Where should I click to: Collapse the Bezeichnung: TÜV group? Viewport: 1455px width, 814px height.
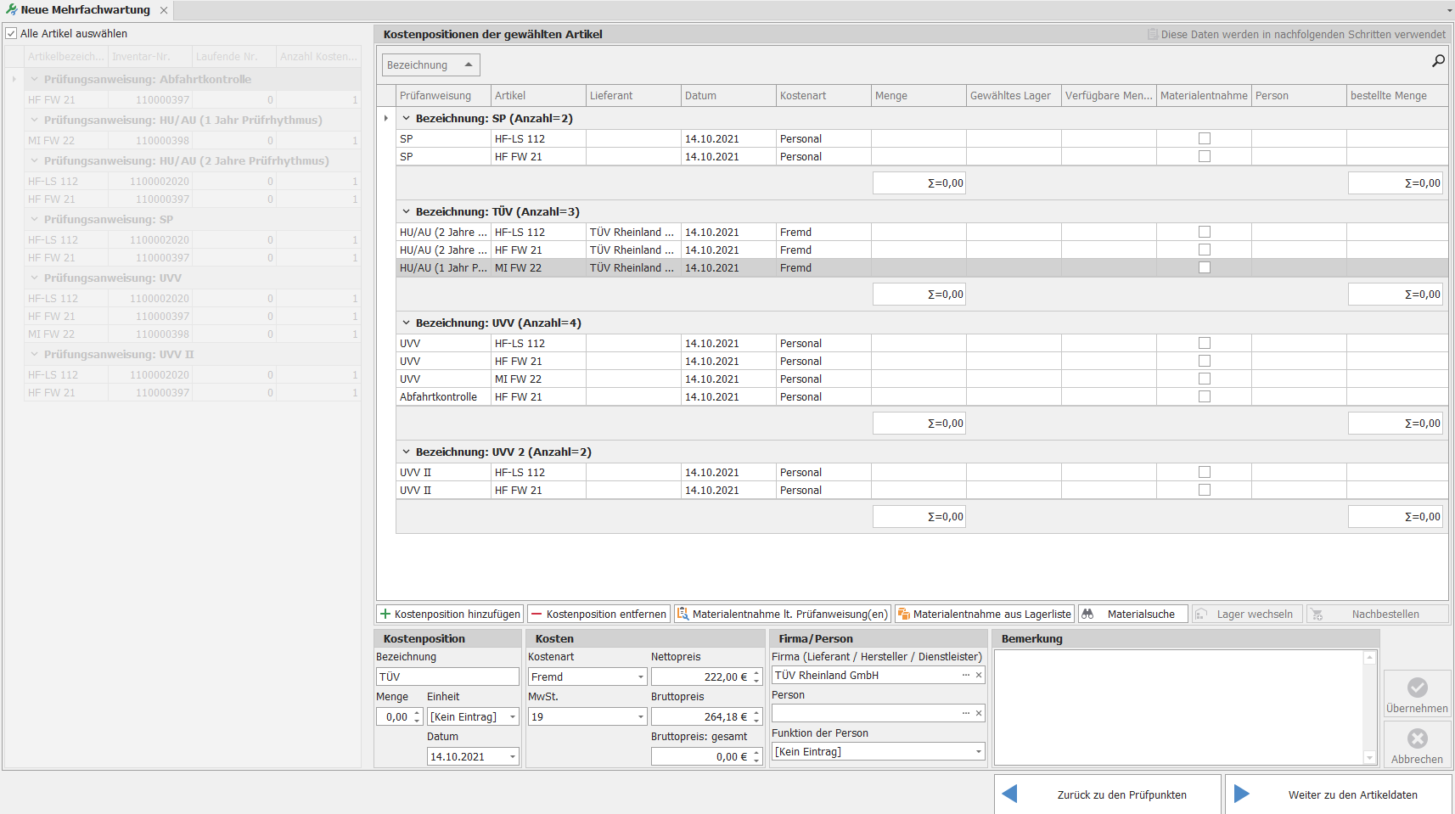click(x=406, y=212)
